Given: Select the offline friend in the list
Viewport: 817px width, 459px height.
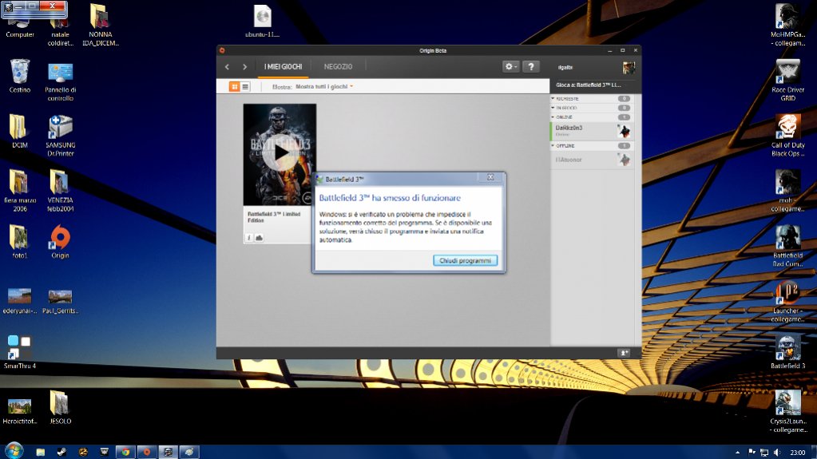Looking at the screenshot, I should (592, 160).
